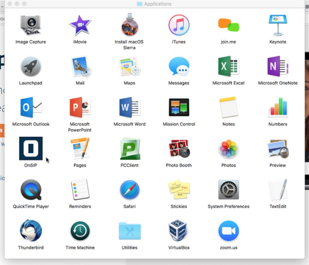Click the Microsoft Outlook icon

point(31,107)
